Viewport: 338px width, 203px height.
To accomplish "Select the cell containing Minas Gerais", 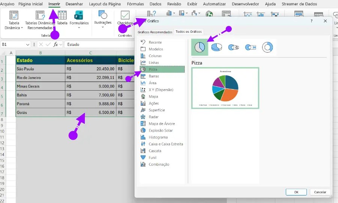I will point(40,86).
